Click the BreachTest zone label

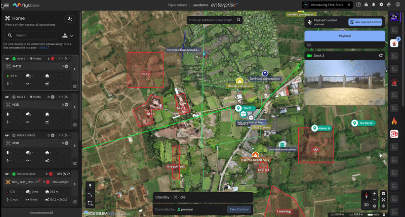[176, 166]
